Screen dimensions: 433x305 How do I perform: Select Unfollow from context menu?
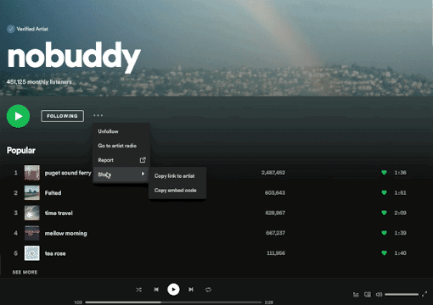coord(121,131)
